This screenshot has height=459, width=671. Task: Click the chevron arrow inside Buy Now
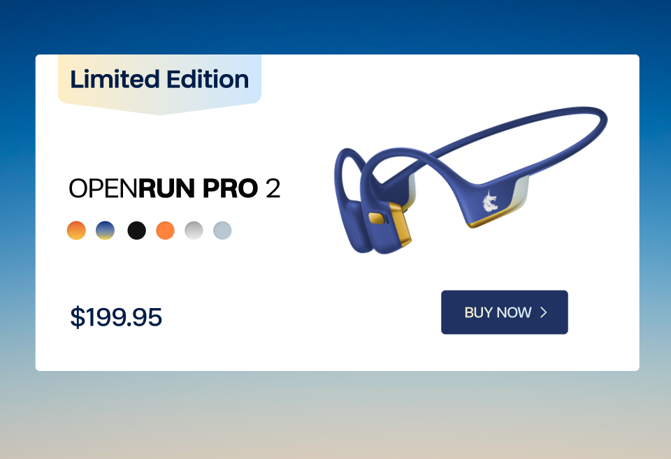pos(544,312)
